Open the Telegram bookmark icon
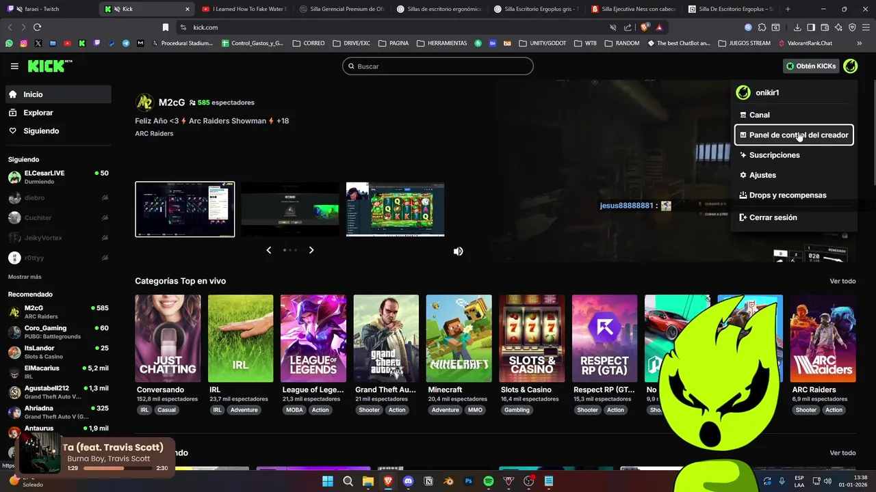876x492 pixels. 126,43
